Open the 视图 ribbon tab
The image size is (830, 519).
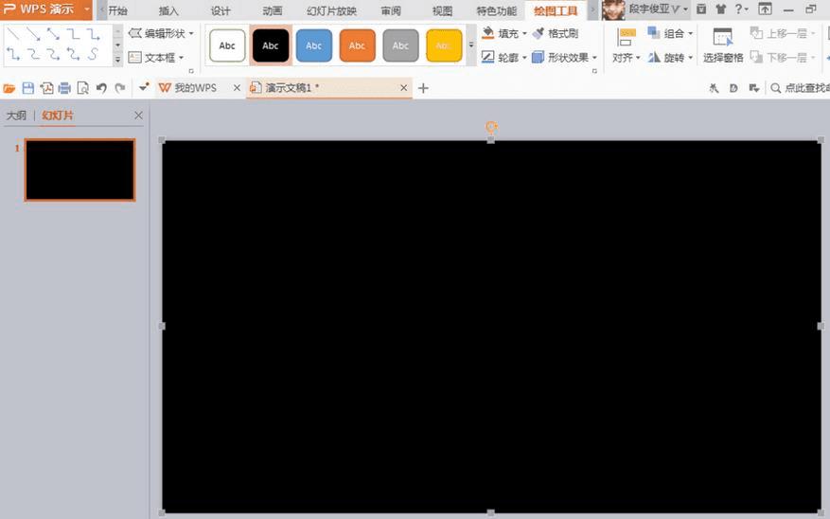pos(443,10)
